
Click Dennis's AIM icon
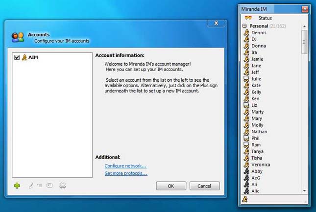click(x=246, y=33)
